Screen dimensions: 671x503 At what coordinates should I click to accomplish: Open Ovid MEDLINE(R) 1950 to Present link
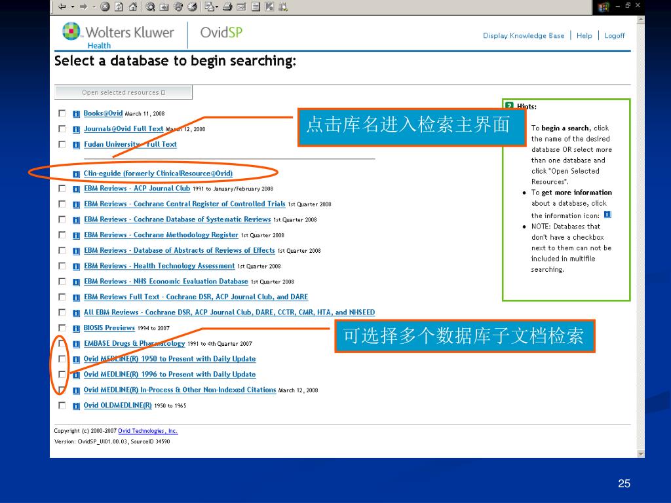(x=170, y=359)
